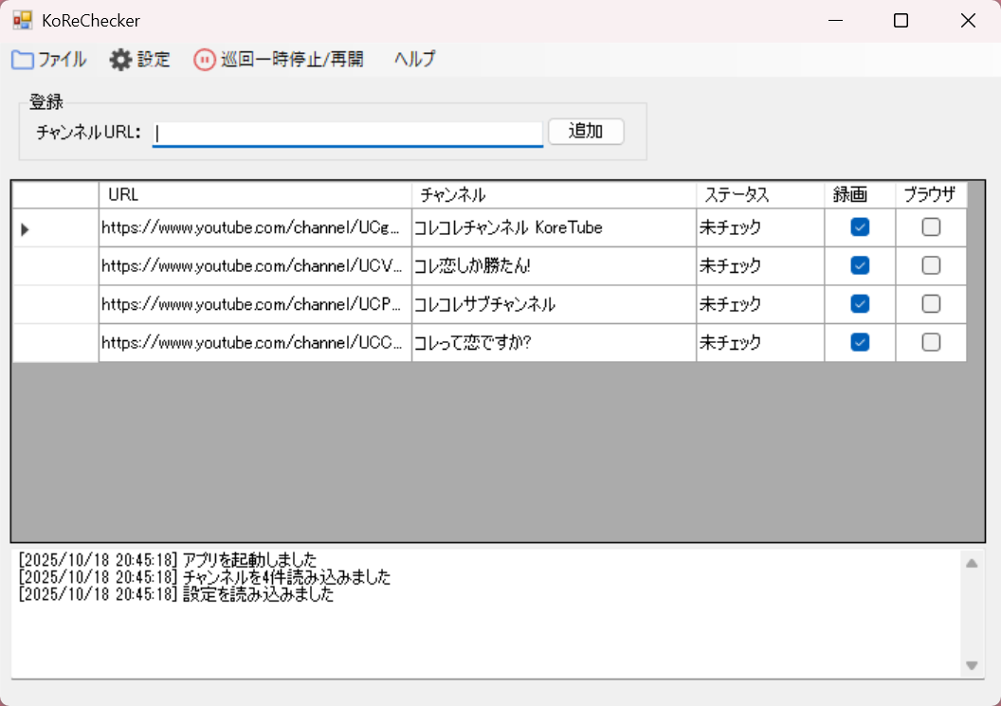Enable ブラウザ for コレ恋しか勝たん!
This screenshot has width=1001, height=706.
coord(930,265)
